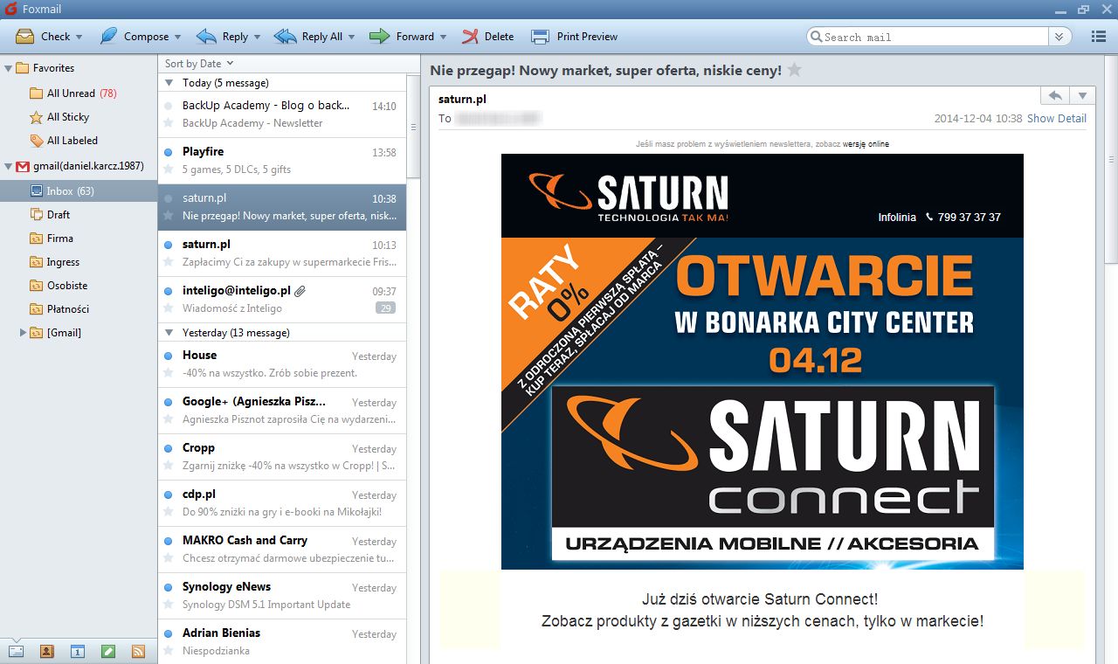The height and width of the screenshot is (664, 1118).
Task: Click the Reply All double-arrow icon
Action: click(285, 37)
